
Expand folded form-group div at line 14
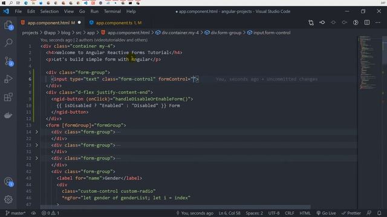tap(36, 132)
